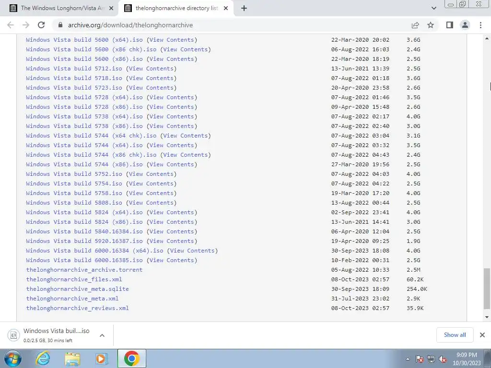Image resolution: width=491 pixels, height=368 pixels.
Task: Show hidden tray icons arrow
Action: pyautogui.click(x=408, y=359)
